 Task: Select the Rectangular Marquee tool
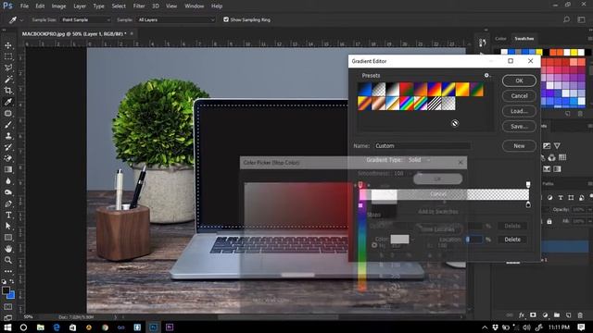pyautogui.click(x=8, y=56)
